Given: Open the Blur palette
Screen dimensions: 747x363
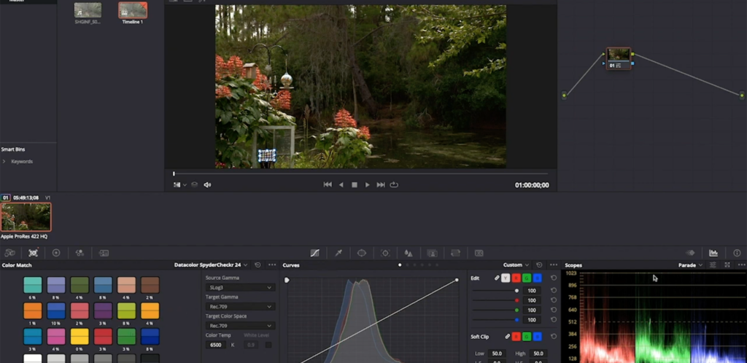Looking at the screenshot, I should pyautogui.click(x=409, y=253).
